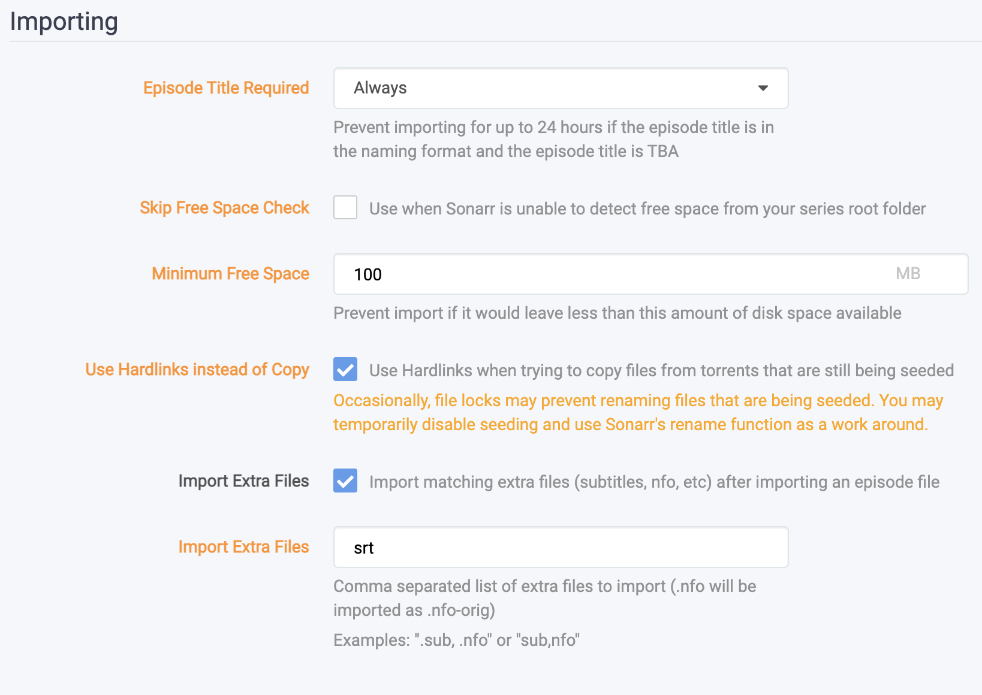Click the Importing section heading
Screen dimensions: 982x695
pyautogui.click(x=64, y=22)
